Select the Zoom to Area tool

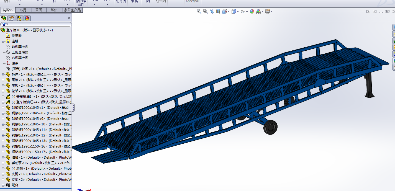click(x=205, y=11)
